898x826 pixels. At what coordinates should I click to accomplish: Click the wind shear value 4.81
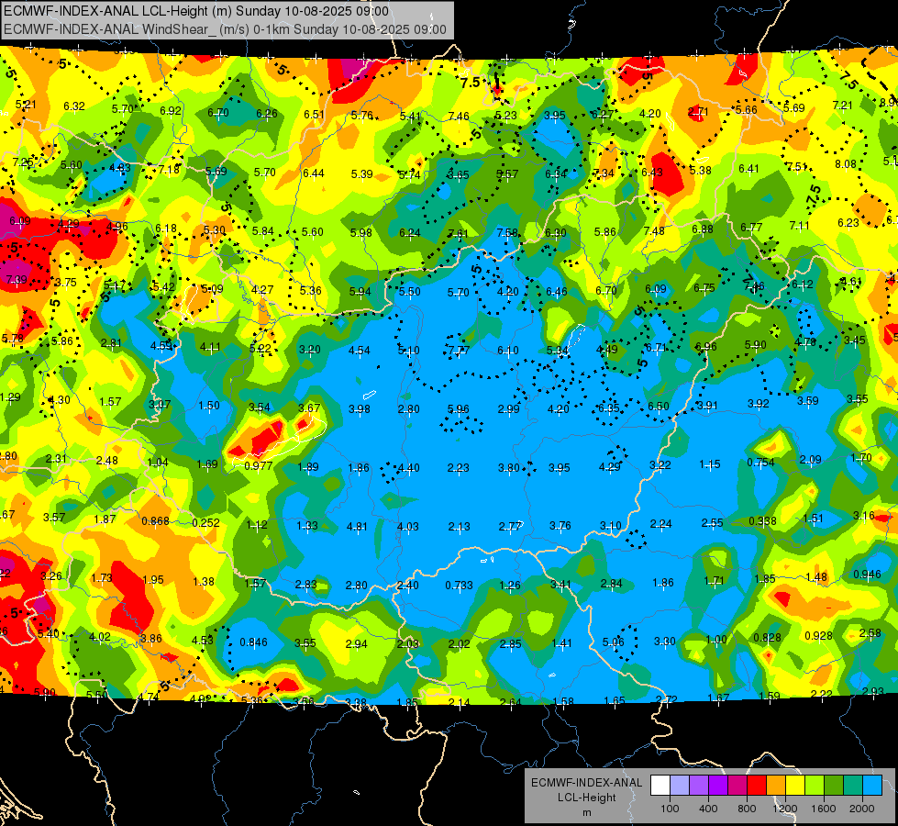[x=357, y=526]
